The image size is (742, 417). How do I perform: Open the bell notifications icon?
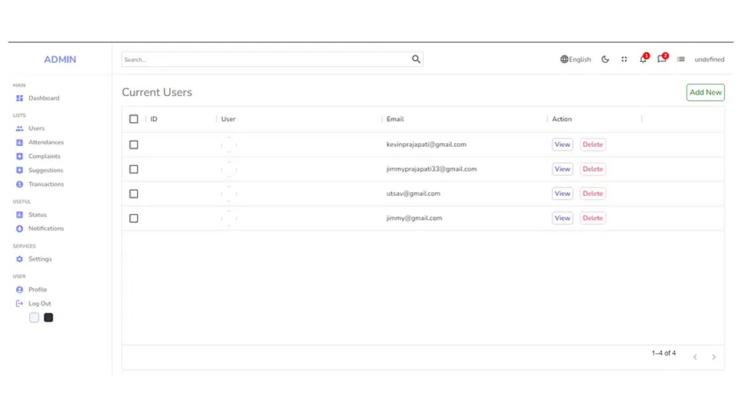(643, 59)
